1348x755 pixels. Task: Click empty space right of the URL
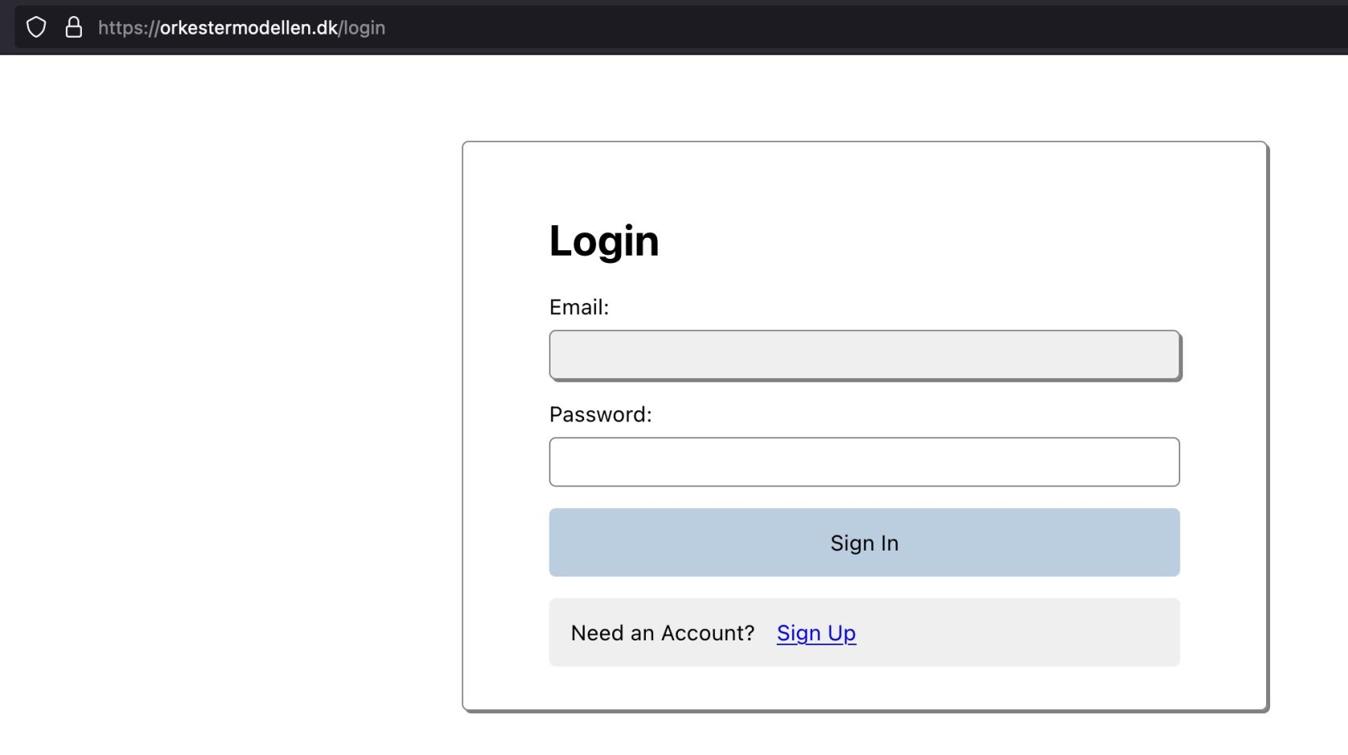pos(802,28)
